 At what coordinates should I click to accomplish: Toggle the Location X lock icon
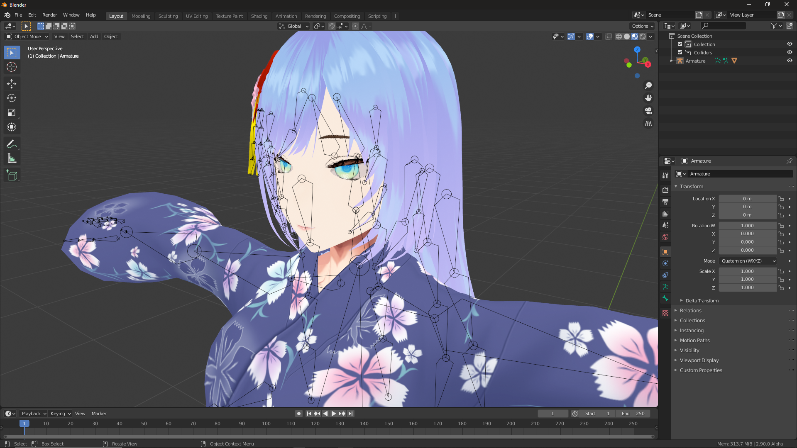(781, 199)
